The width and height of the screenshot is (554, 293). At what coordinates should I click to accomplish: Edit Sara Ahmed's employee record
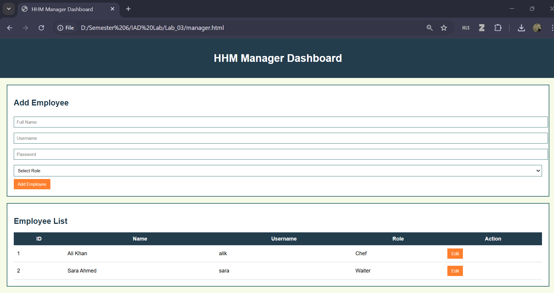pyautogui.click(x=455, y=271)
